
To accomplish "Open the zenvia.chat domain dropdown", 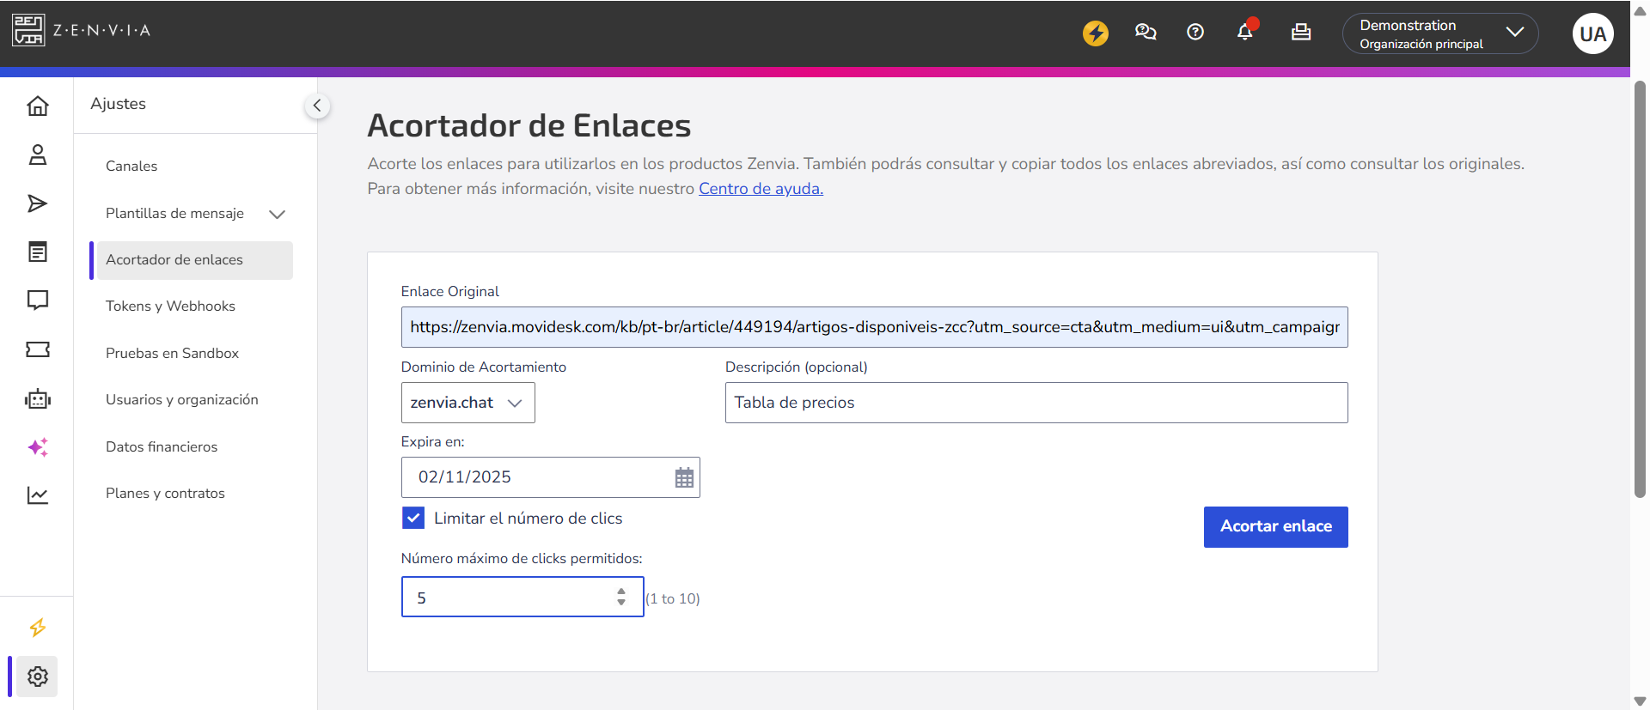I will point(468,403).
